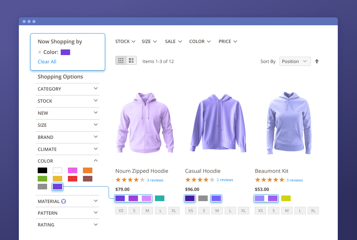Select the teal swatch on Noum Zipped Hoodie

click(x=159, y=198)
